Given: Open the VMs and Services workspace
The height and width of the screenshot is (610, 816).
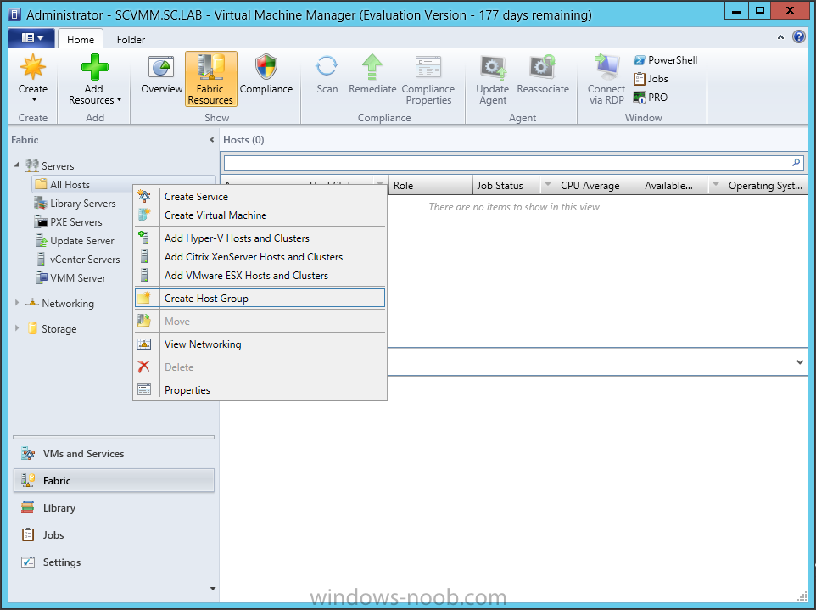Looking at the screenshot, I should click(114, 453).
